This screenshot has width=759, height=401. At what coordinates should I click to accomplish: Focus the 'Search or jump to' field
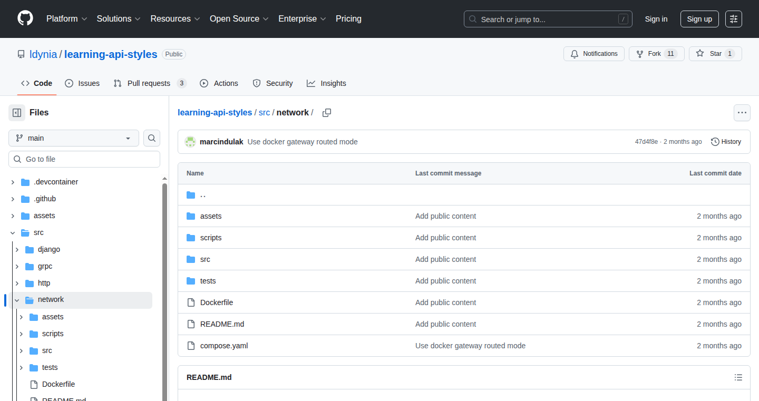click(x=548, y=19)
